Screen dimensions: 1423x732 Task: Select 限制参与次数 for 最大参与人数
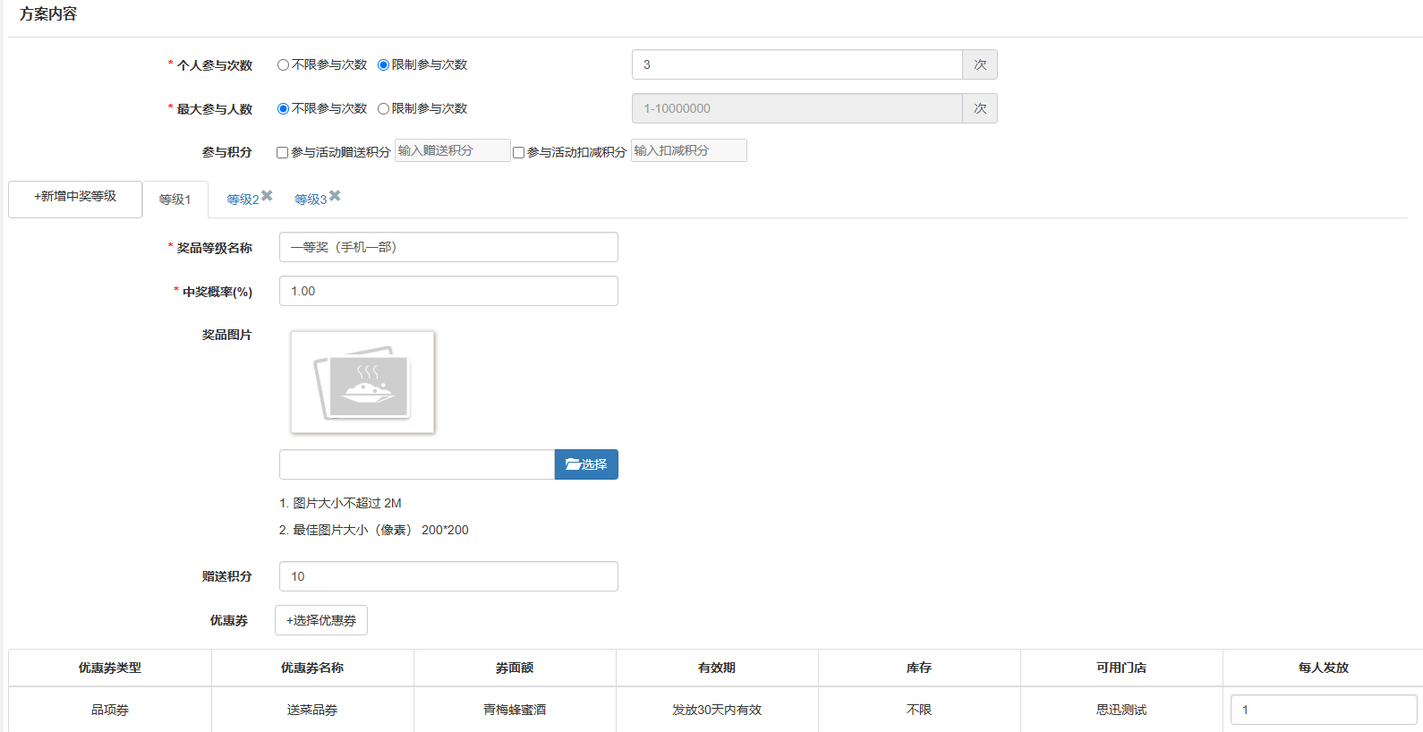coord(383,109)
